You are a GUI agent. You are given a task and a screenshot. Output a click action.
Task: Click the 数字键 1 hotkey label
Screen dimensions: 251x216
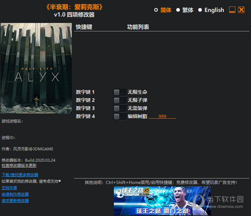pos(85,92)
